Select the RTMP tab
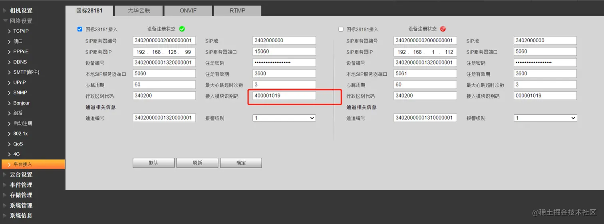This screenshot has width=604, height=224. [237, 11]
